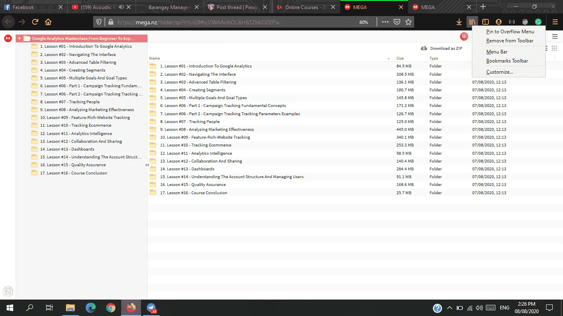Click Download as ZIP button

[x=441, y=49]
